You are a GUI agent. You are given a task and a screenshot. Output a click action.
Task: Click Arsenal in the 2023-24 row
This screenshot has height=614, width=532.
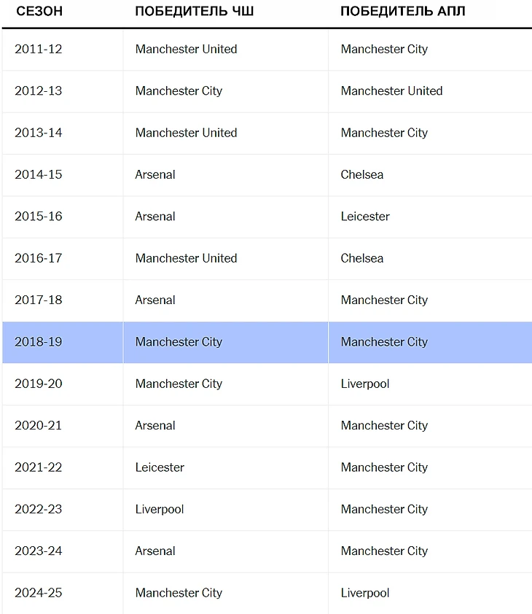coord(155,551)
